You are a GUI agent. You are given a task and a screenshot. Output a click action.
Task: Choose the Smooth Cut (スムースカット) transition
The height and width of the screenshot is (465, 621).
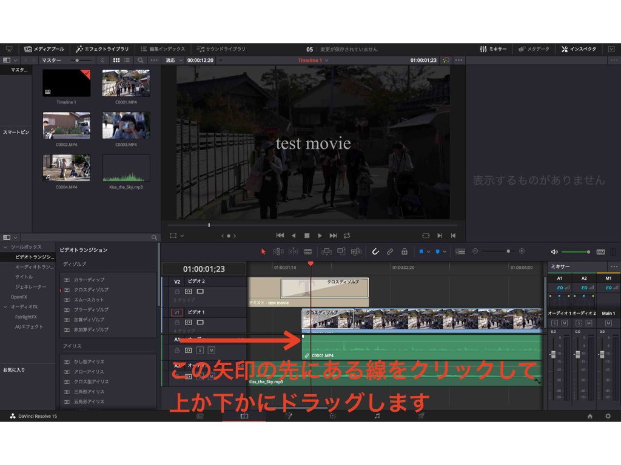(x=89, y=300)
